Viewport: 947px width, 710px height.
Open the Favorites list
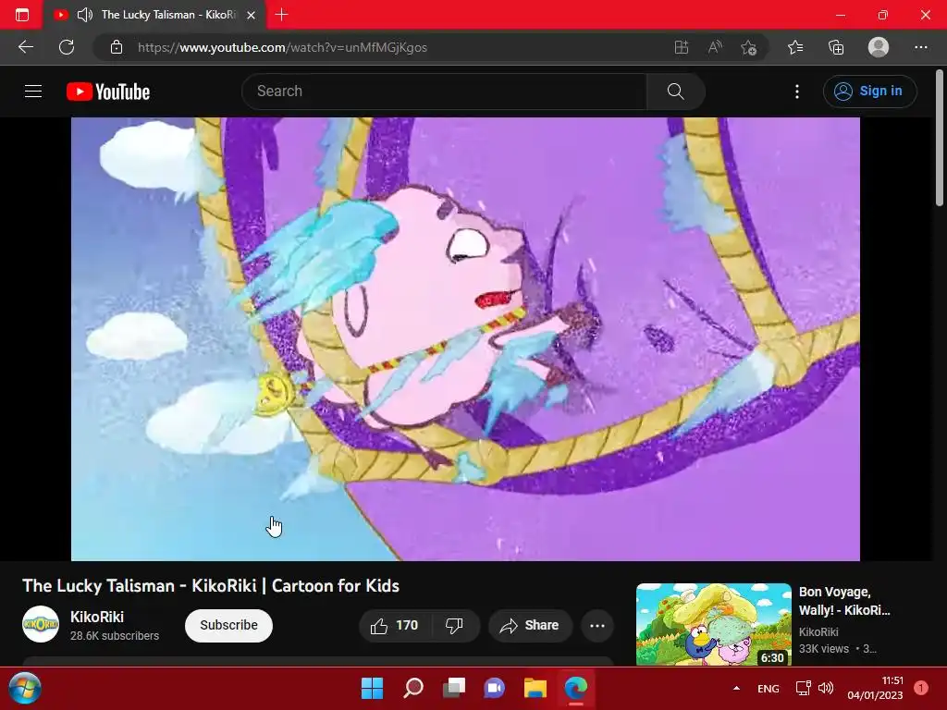(x=795, y=47)
